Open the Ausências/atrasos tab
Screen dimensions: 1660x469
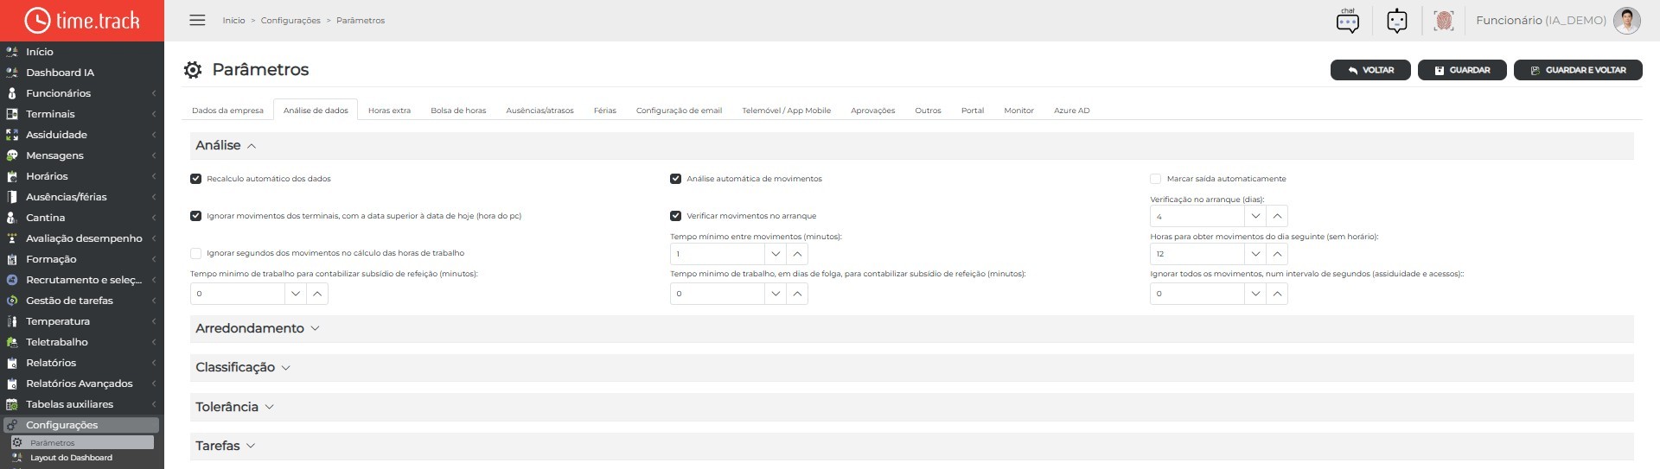pos(539,111)
